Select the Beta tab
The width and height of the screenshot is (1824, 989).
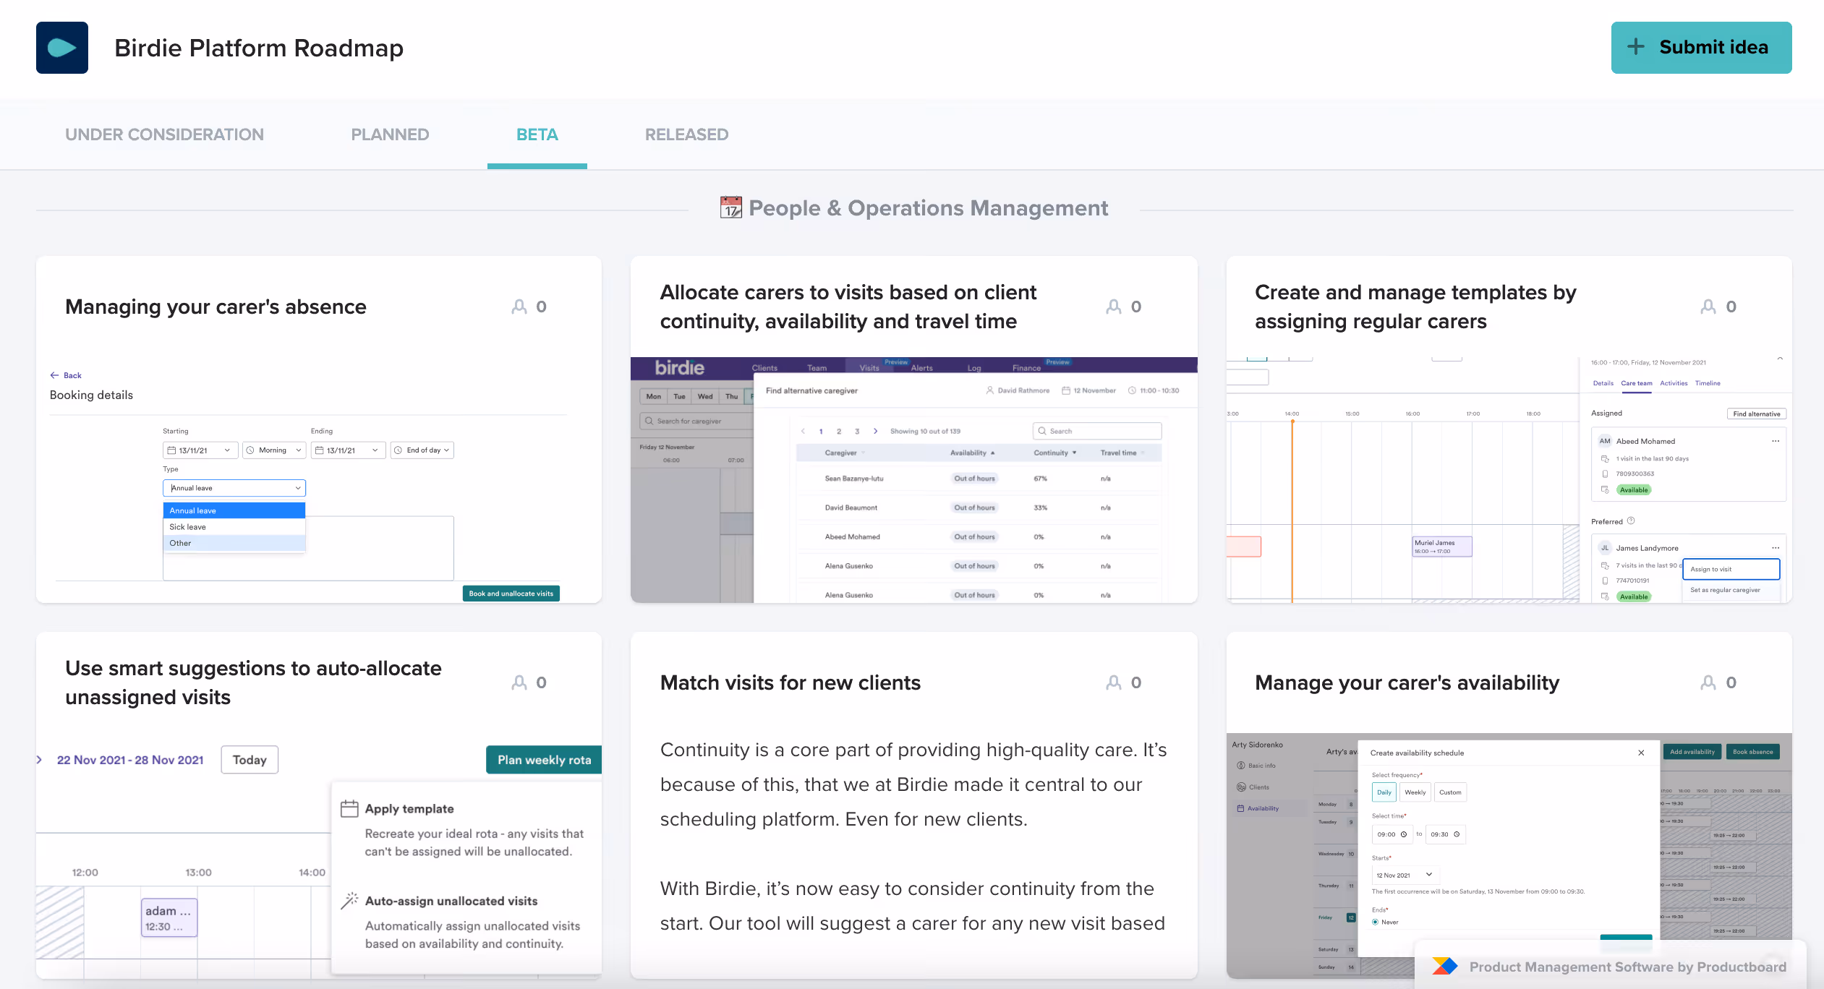coord(537,134)
